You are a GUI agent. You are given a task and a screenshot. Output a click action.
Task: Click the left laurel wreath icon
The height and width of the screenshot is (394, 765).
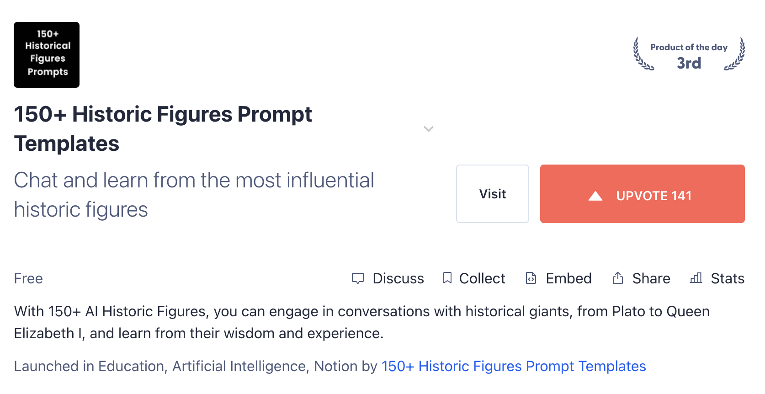pos(643,54)
